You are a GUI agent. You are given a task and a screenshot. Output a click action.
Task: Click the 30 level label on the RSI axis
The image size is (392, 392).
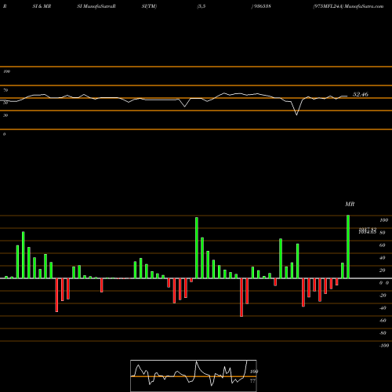5,115
